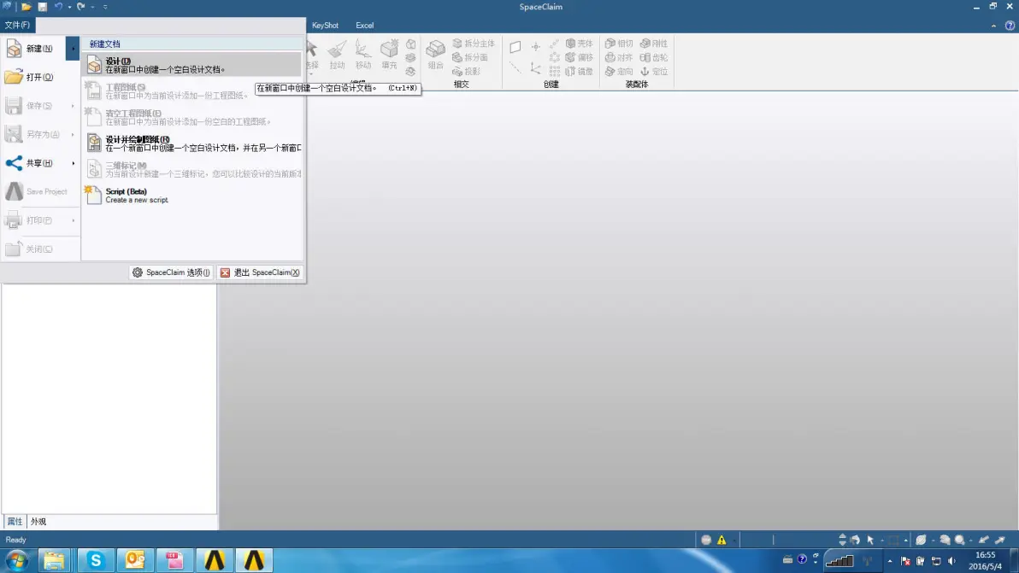Choose 设计并绘制图纸 document option

click(193, 143)
